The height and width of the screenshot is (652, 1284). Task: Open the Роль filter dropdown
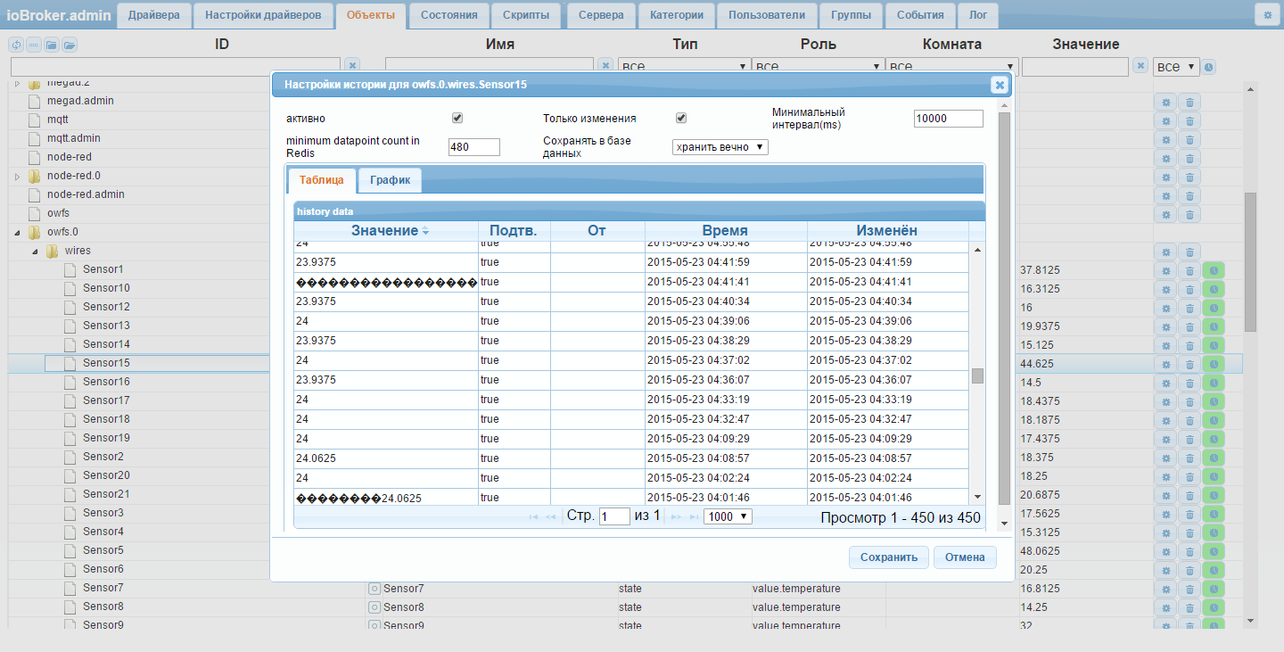click(819, 67)
